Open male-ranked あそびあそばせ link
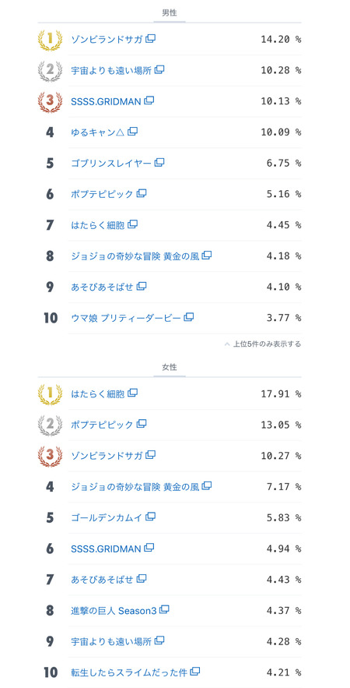 (x=102, y=287)
